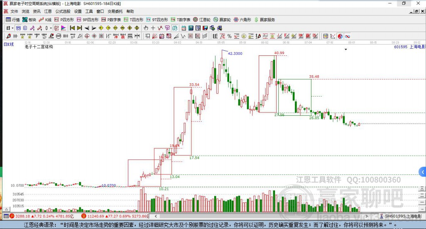
Task: Open the P四方形 square tool
Action: 64,20
